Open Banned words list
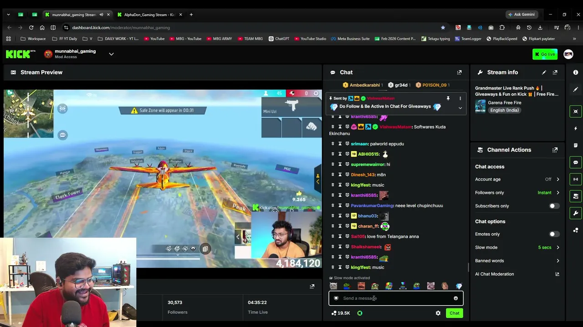This screenshot has height=327, width=583. pyautogui.click(x=517, y=261)
